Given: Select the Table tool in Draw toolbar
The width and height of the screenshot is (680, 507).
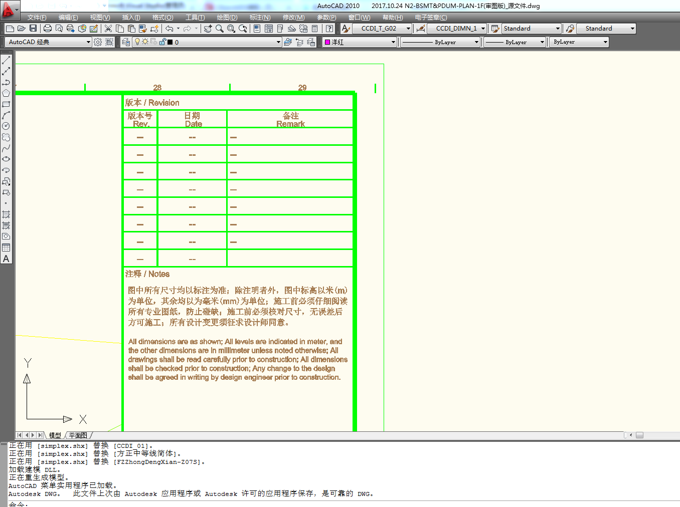Looking at the screenshot, I should point(6,247).
